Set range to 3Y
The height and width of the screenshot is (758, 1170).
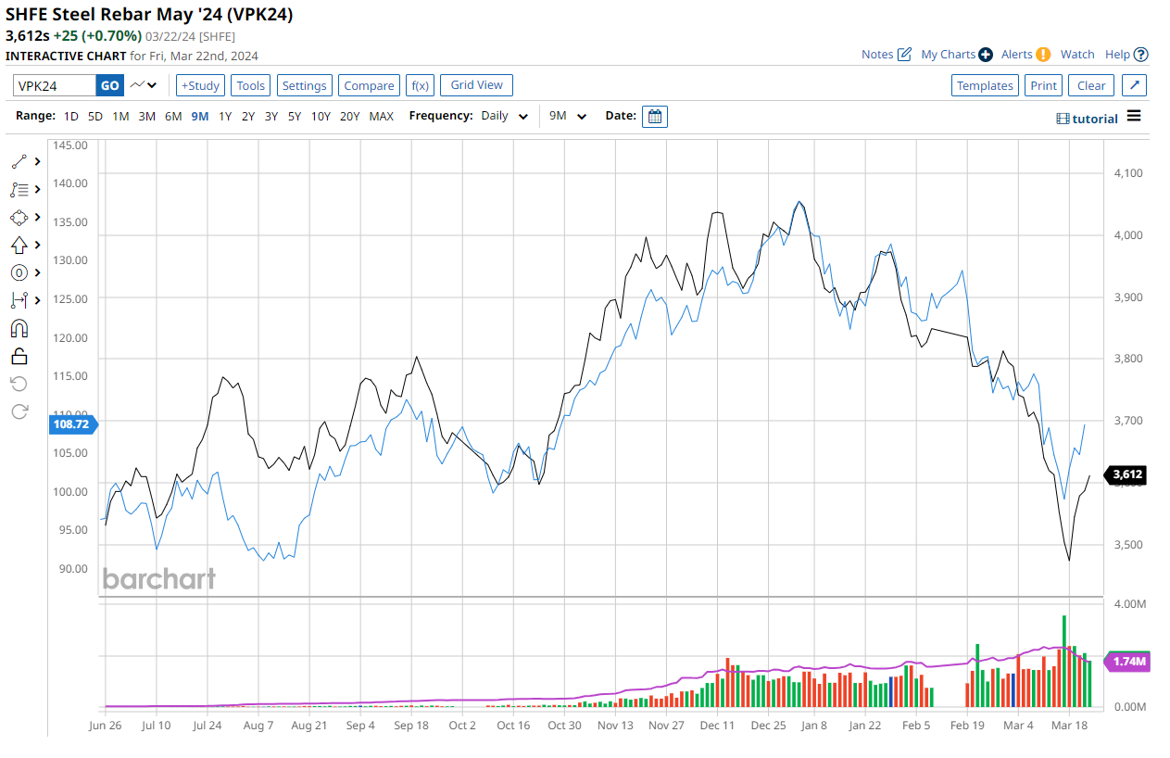click(271, 116)
